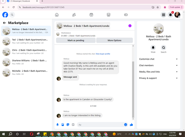The image size is (185, 137).
Task: Open a new browser tab
Action: [42, 1]
